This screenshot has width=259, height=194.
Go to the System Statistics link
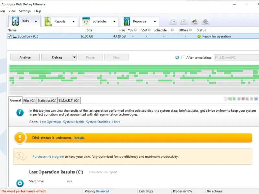click(98, 122)
